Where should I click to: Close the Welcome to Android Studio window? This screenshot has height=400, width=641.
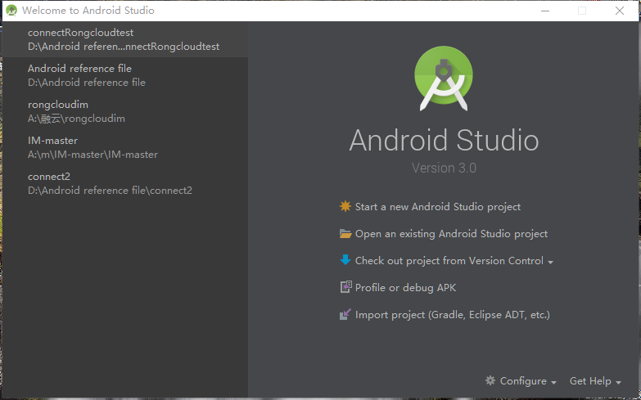point(620,11)
